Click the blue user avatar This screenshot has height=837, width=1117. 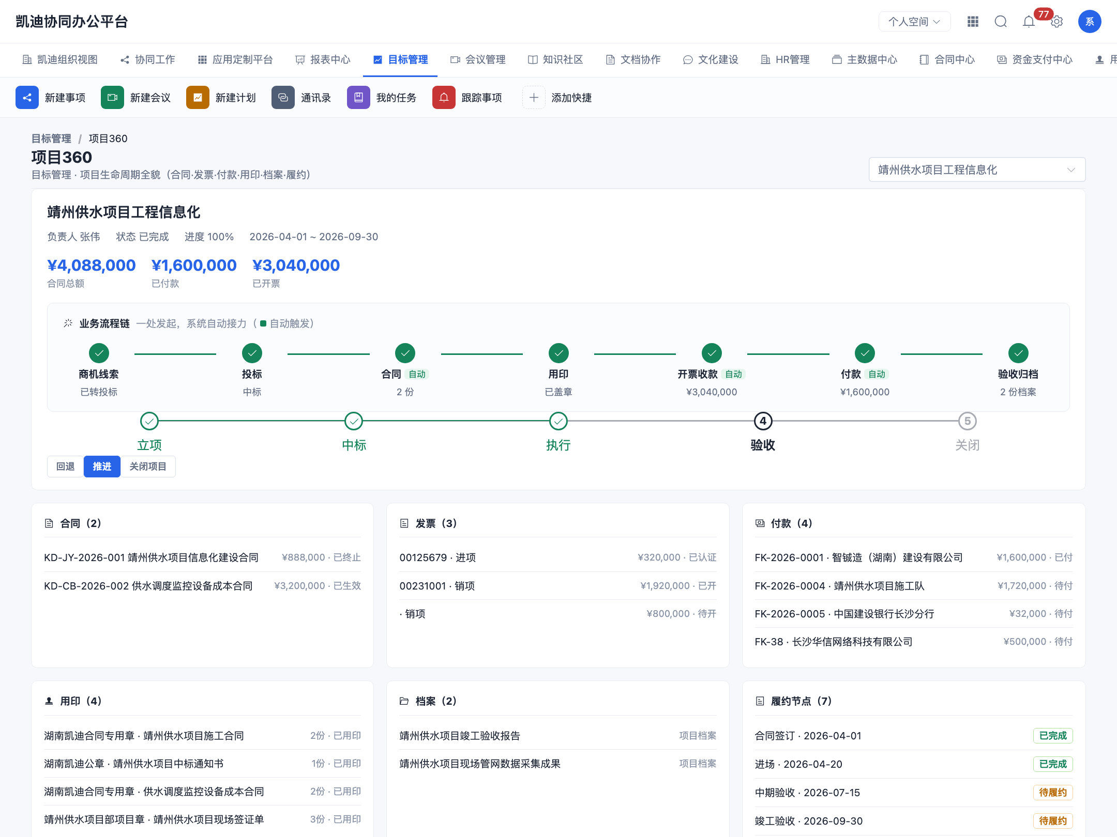(1090, 22)
